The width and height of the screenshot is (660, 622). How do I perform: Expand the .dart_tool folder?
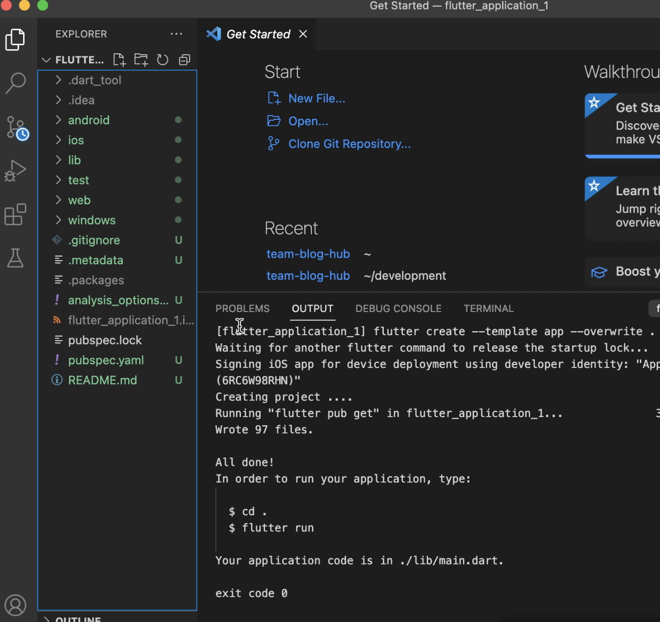point(94,81)
